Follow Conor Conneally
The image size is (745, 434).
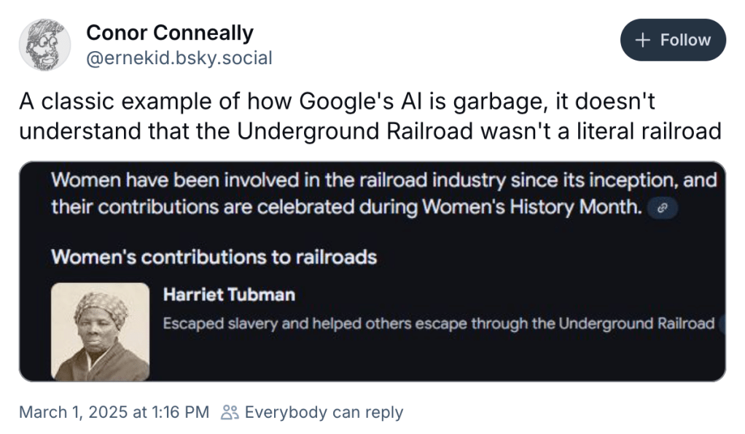coord(673,40)
